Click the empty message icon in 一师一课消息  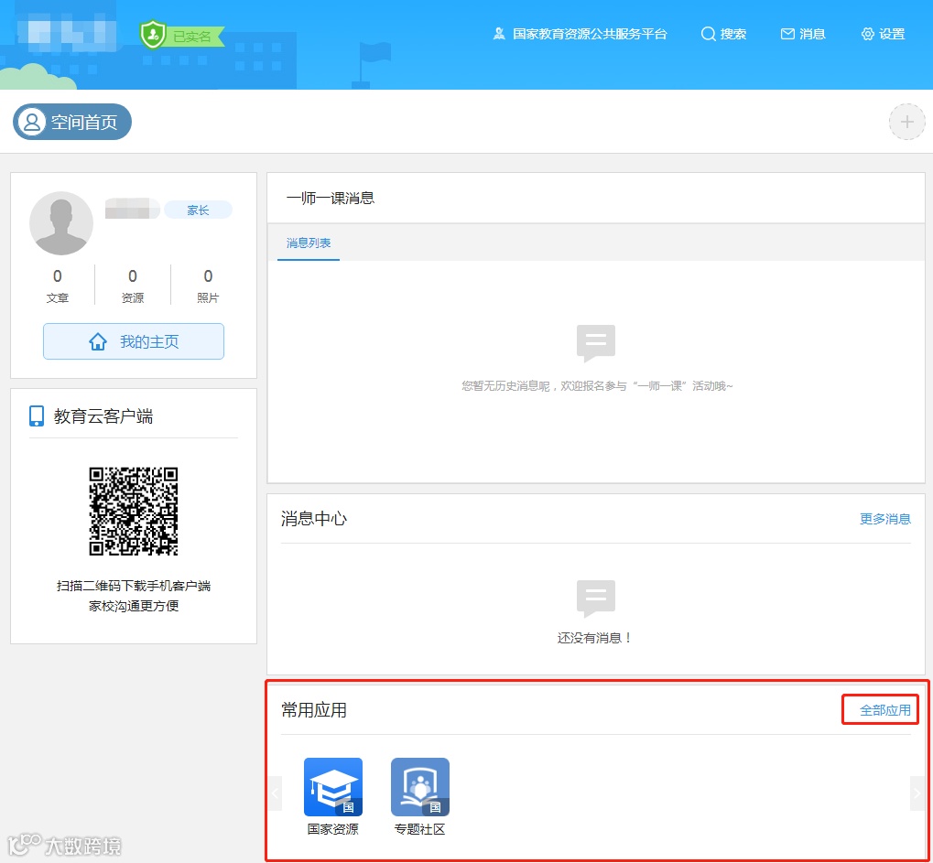[596, 343]
